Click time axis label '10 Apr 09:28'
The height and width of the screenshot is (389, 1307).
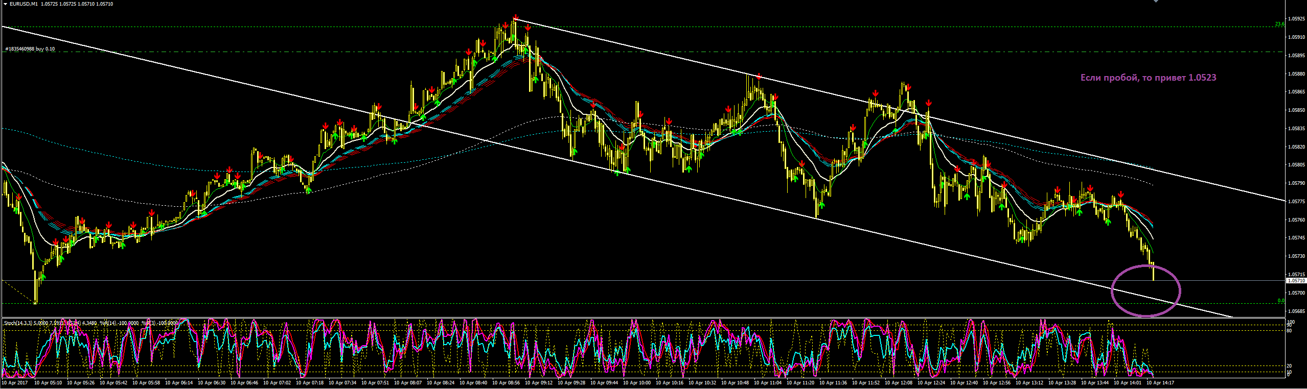(x=571, y=382)
